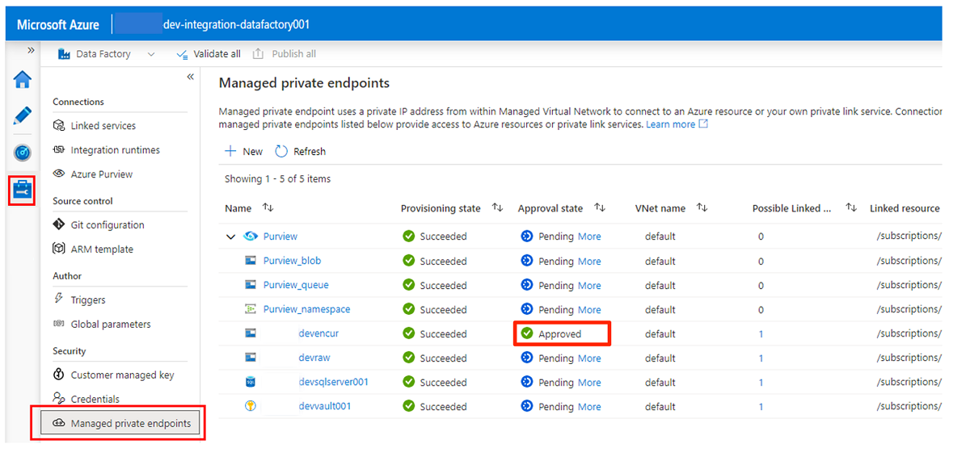Open Azure Purview settings
The height and width of the screenshot is (469, 970).
pos(101,174)
